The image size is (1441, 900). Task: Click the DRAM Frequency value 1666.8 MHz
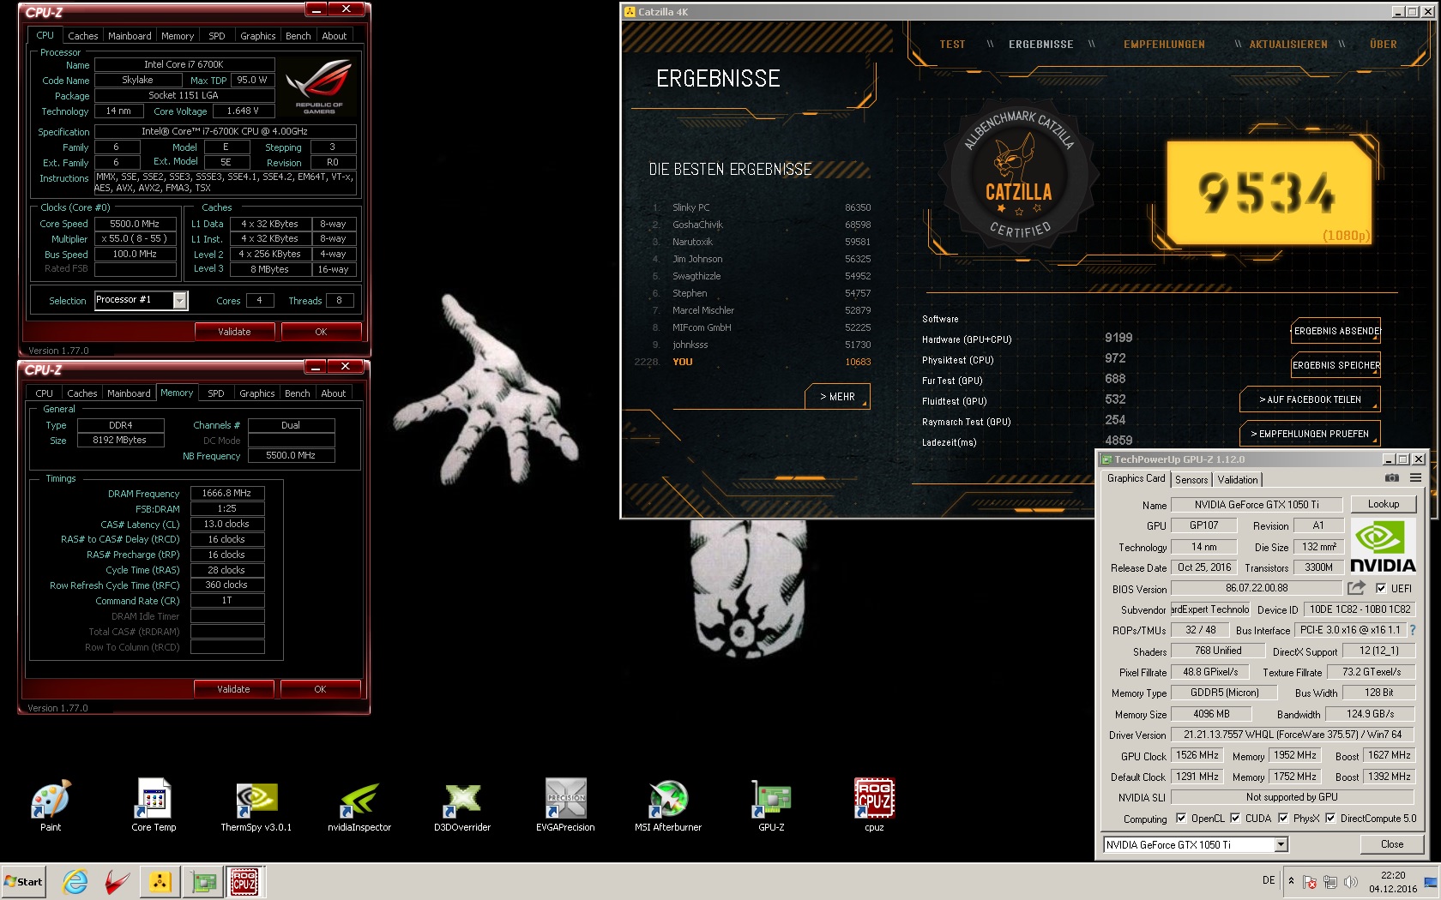pyautogui.click(x=226, y=494)
